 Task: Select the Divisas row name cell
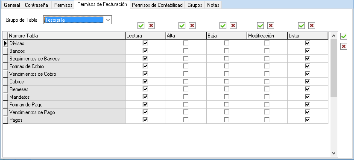[x=67, y=43]
